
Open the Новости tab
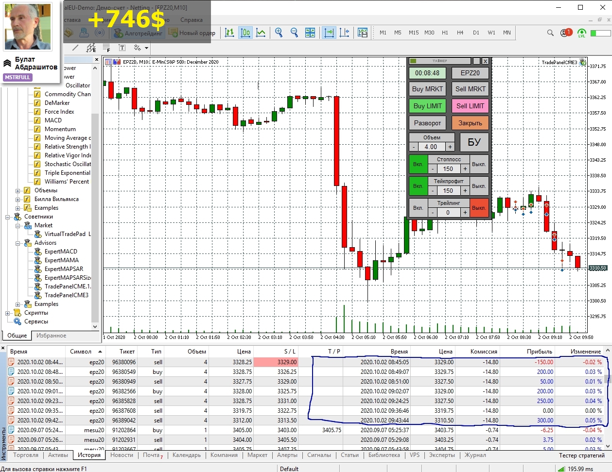click(x=122, y=455)
